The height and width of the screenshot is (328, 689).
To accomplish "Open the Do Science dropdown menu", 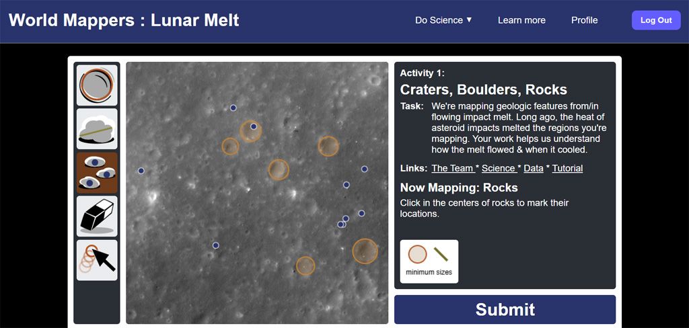I will pos(443,20).
